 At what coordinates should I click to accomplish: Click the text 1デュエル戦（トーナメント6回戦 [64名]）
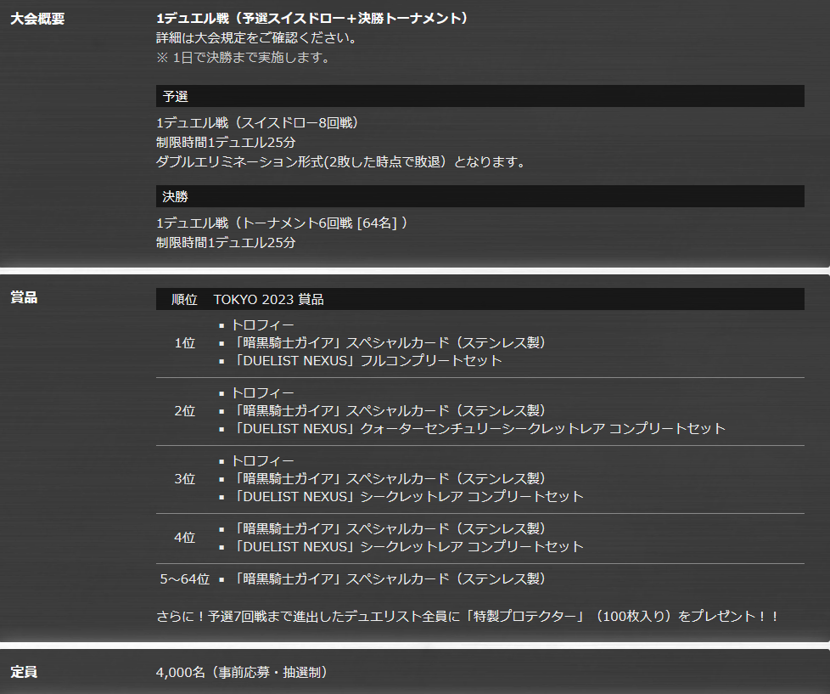(283, 223)
